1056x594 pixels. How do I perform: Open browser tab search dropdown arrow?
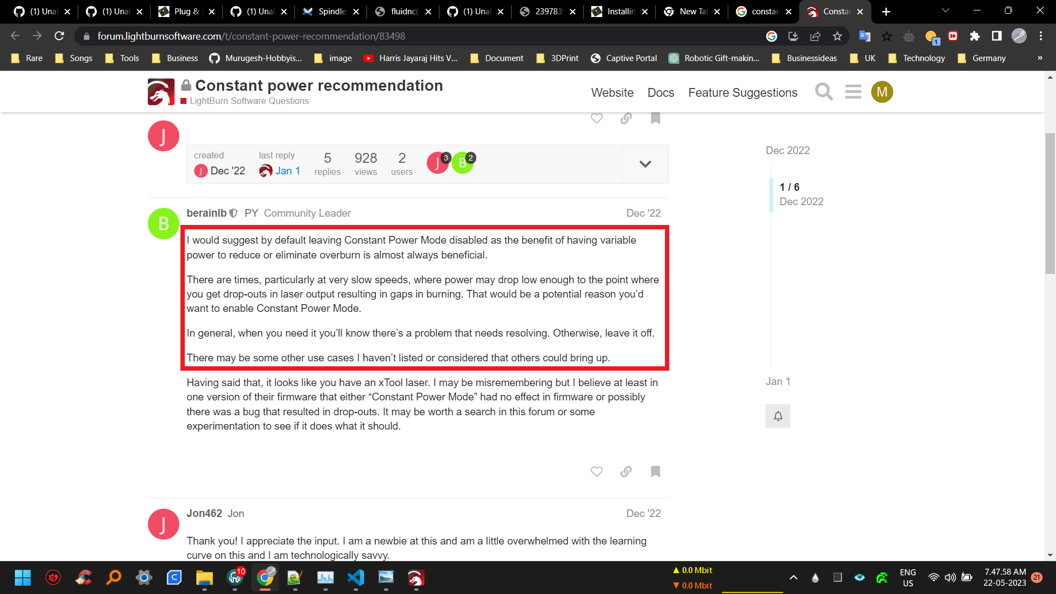click(x=945, y=11)
